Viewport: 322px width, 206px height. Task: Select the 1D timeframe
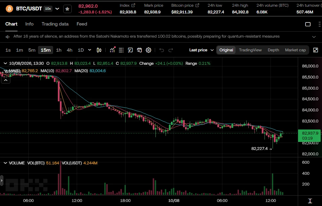pyautogui.click(x=81, y=50)
